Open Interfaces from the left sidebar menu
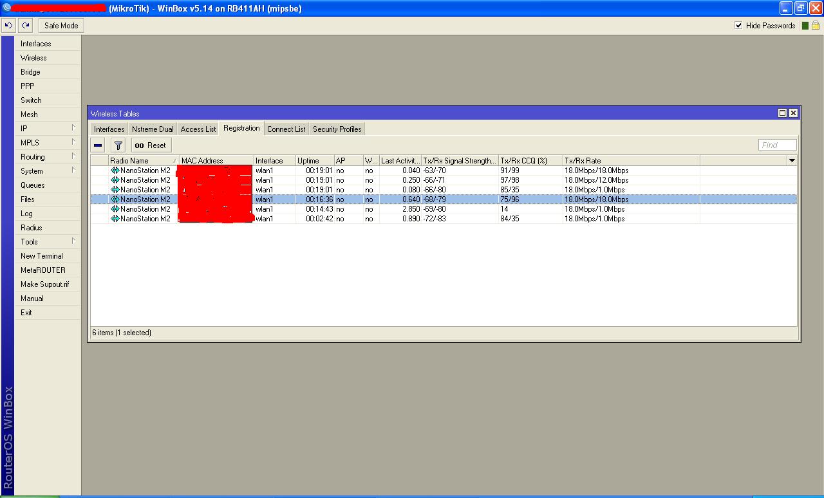 (48, 44)
